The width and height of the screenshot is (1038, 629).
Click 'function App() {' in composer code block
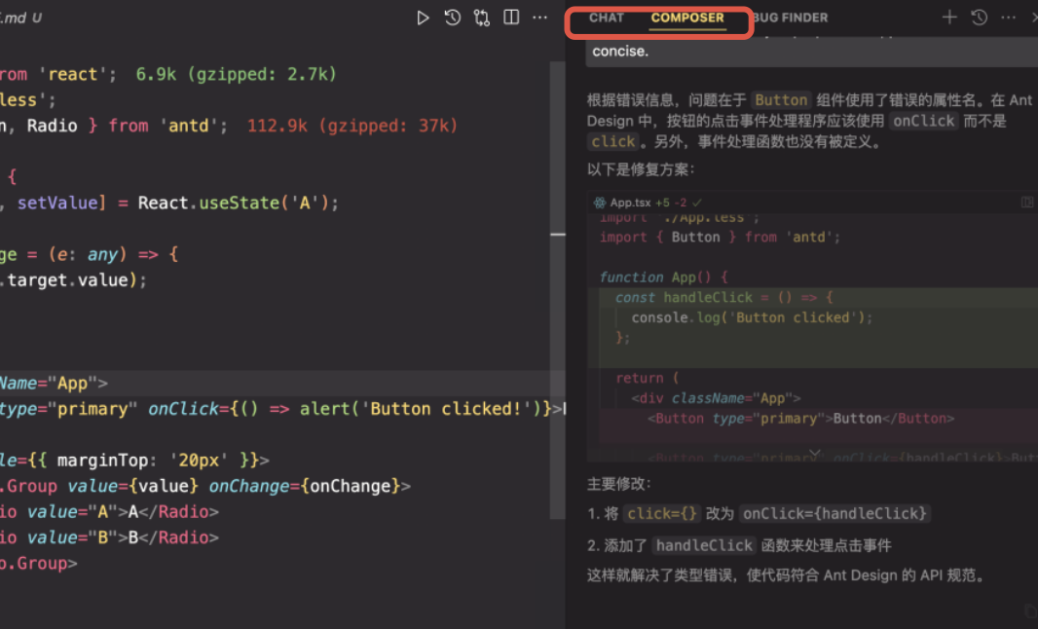coord(663,277)
